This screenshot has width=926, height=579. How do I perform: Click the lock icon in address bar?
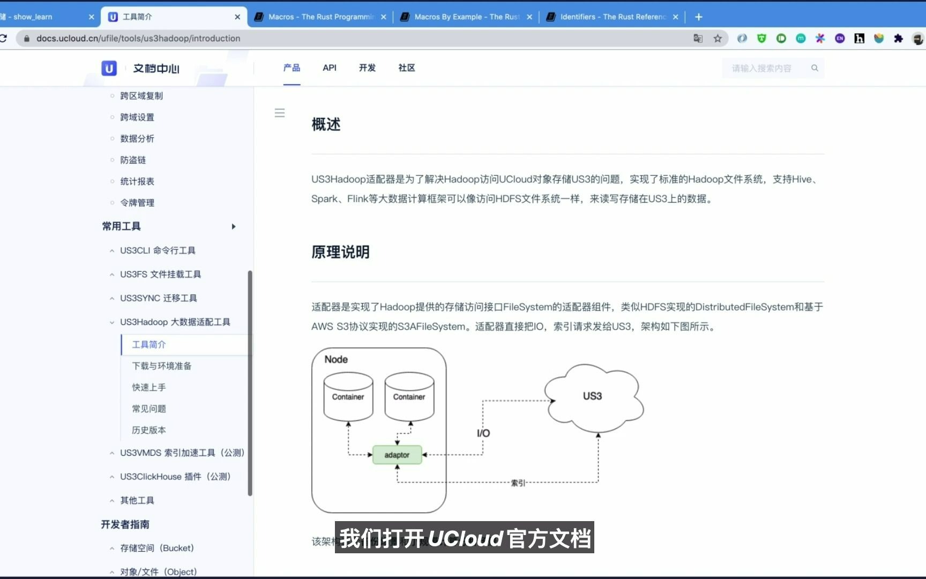pyautogui.click(x=27, y=39)
